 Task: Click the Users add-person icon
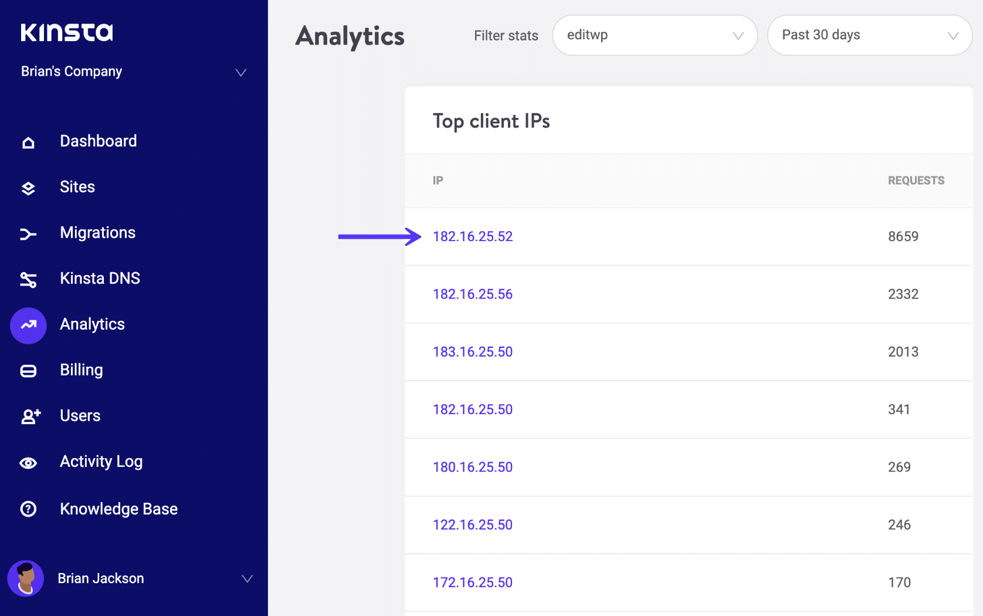(28, 416)
